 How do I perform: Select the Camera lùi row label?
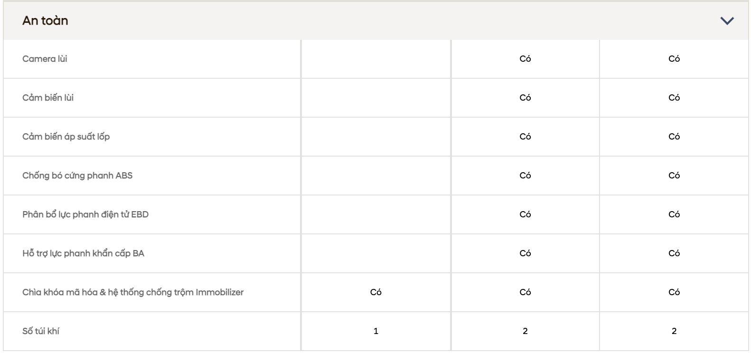coord(45,59)
